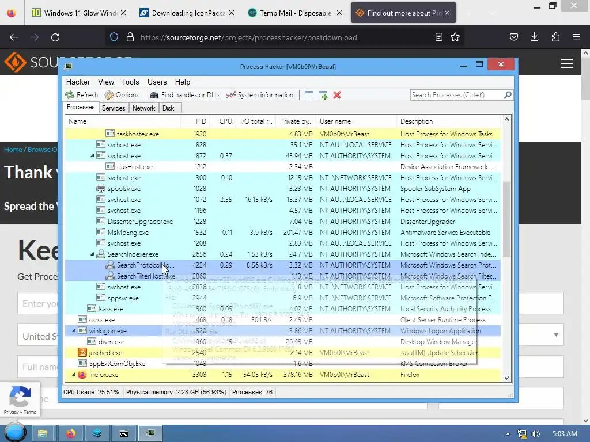Open File Explorer from taskbar
Image resolution: width=590 pixels, height=442 pixels.
43,433
